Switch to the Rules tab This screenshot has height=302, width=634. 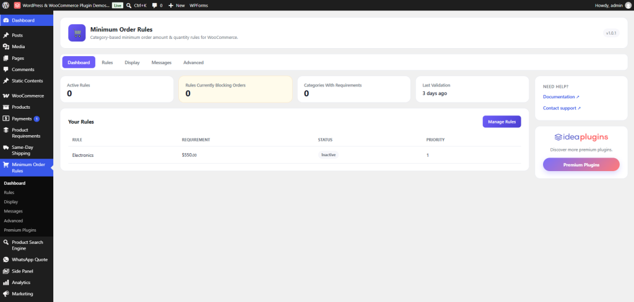click(107, 62)
